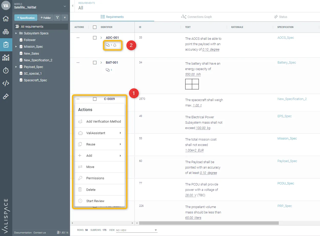320x236 pixels.
Task: Open comments icon on ADC-001
Action: [108, 45]
